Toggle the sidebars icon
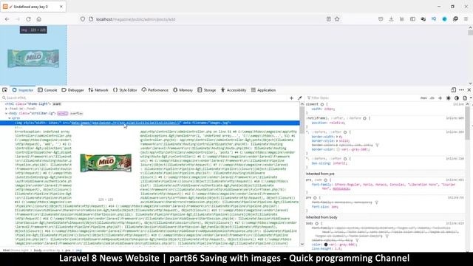473x266 pixels. pyautogui.click(x=412, y=19)
